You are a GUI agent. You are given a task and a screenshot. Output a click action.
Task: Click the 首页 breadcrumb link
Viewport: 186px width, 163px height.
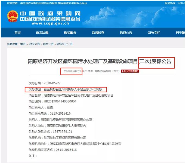coord(23,44)
